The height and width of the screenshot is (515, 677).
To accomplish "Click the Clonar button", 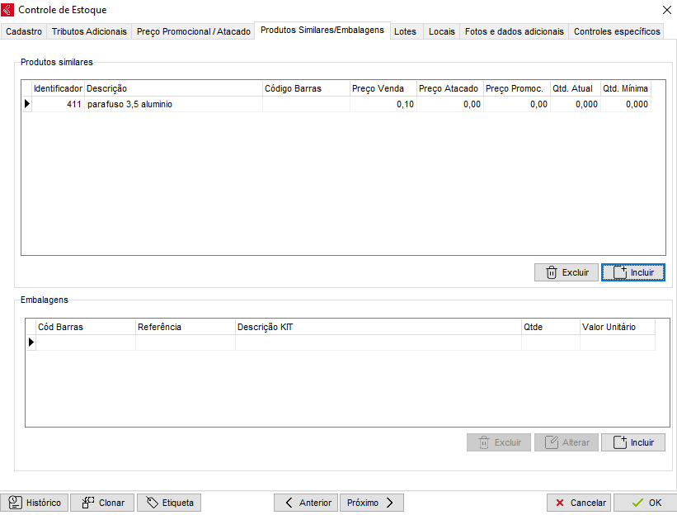I will (x=101, y=503).
